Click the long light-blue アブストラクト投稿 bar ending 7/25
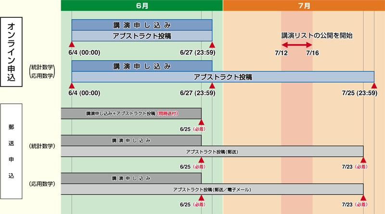This screenshot has height=214, width=385. pyautogui.click(x=223, y=76)
